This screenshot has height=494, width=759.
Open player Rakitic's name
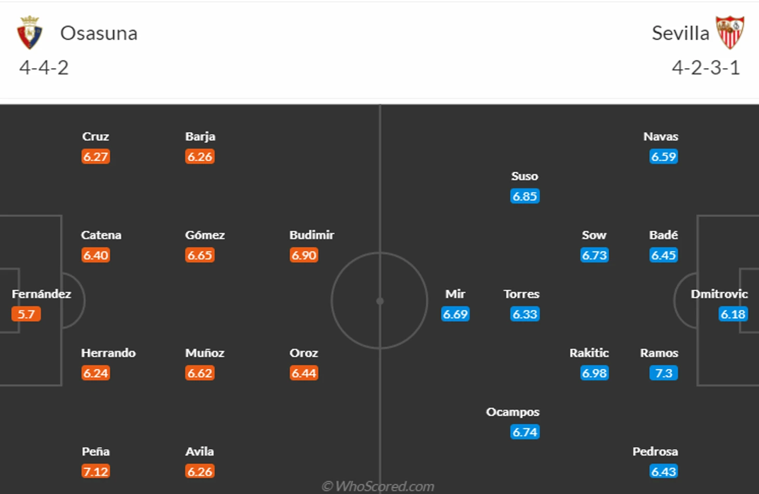pyautogui.click(x=589, y=353)
